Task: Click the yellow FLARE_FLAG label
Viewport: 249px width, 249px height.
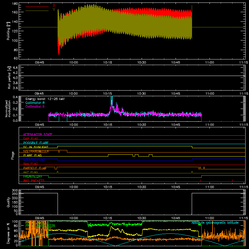Action: pyautogui.click(x=32, y=155)
